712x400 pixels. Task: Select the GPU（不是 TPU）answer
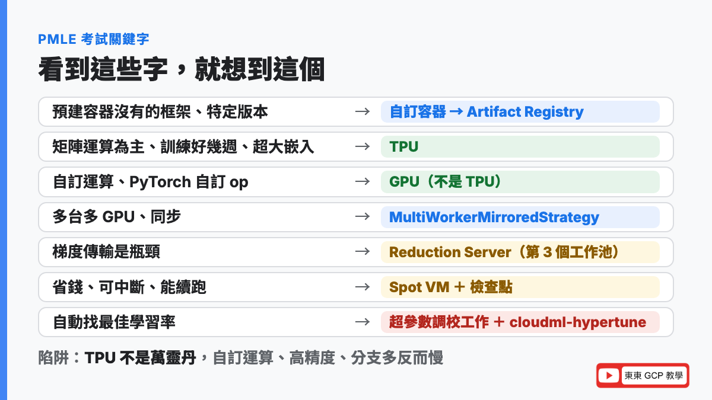[520, 182]
